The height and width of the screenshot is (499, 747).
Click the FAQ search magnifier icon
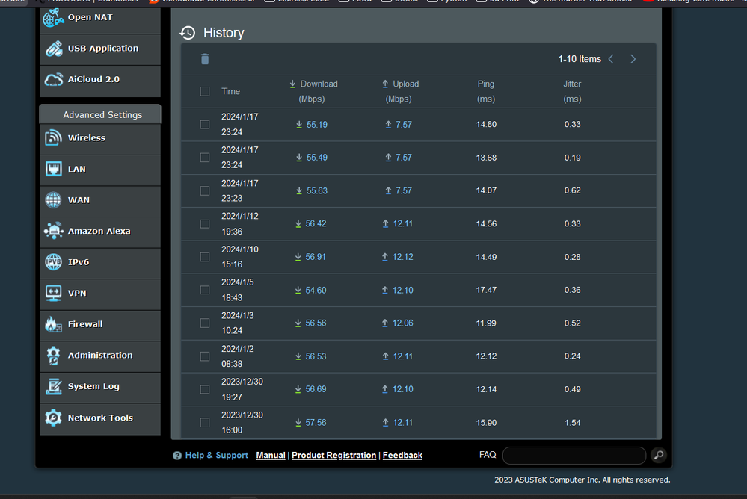[658, 455]
